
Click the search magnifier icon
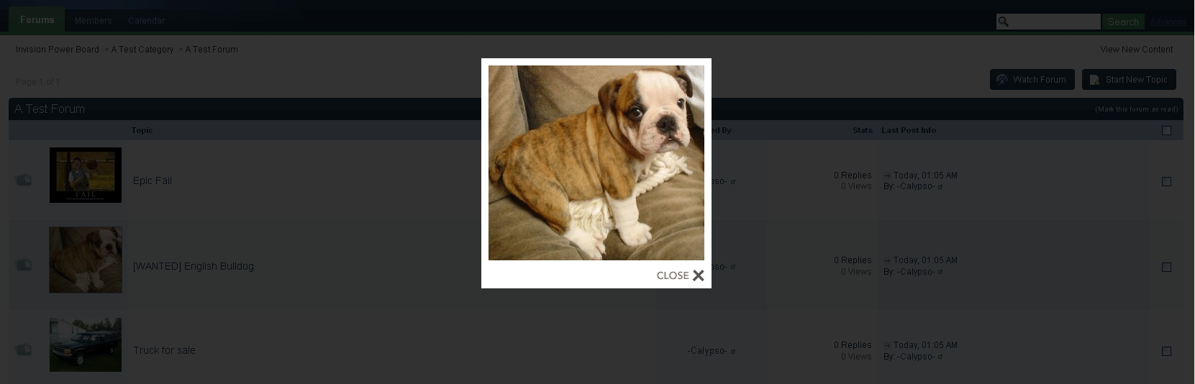point(1004,22)
